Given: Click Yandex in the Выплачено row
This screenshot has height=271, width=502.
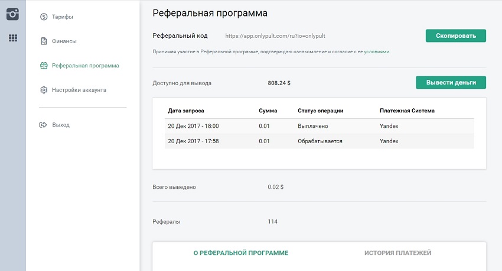Looking at the screenshot, I should tap(389, 126).
